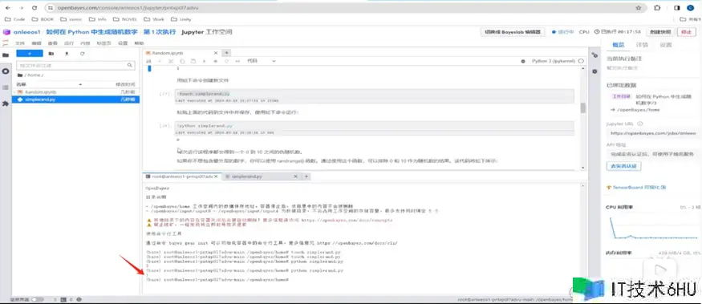Click the file filter search field
702x304 pixels.
75,65
